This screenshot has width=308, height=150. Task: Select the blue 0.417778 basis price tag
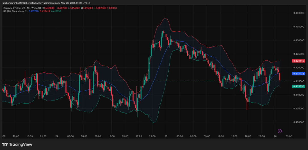click(x=298, y=74)
